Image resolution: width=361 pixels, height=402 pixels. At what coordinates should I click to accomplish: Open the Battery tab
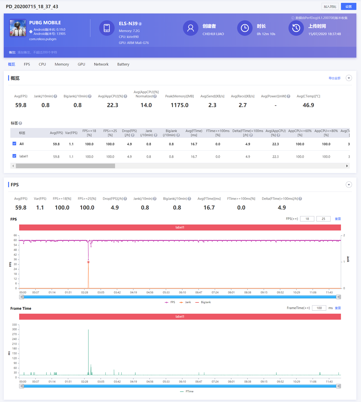pos(123,64)
